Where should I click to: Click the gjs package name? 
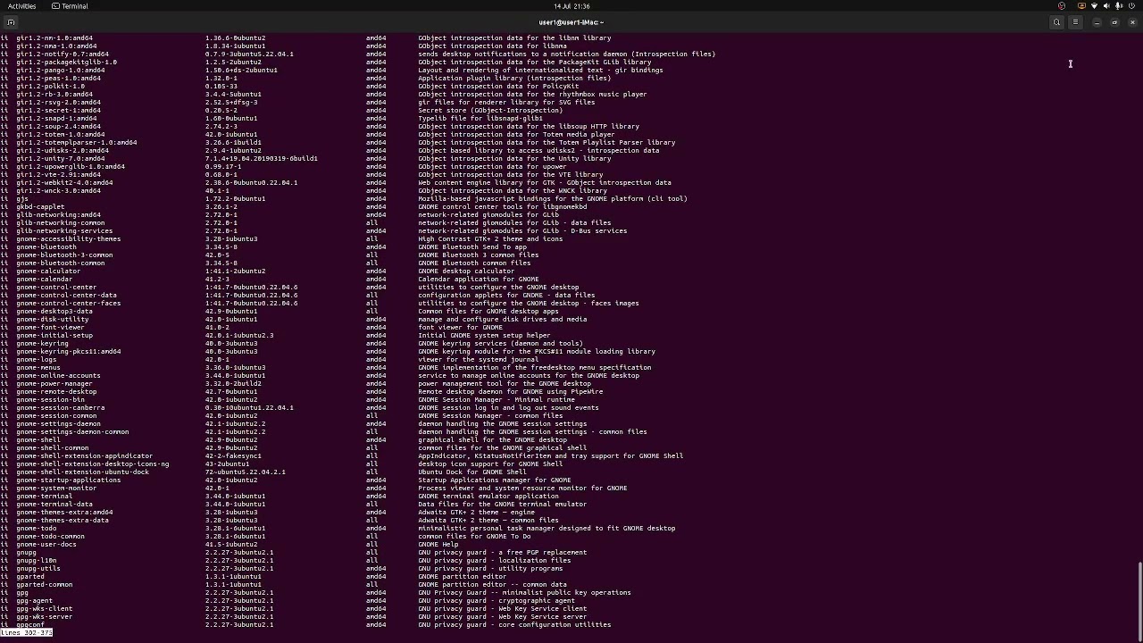(21, 199)
